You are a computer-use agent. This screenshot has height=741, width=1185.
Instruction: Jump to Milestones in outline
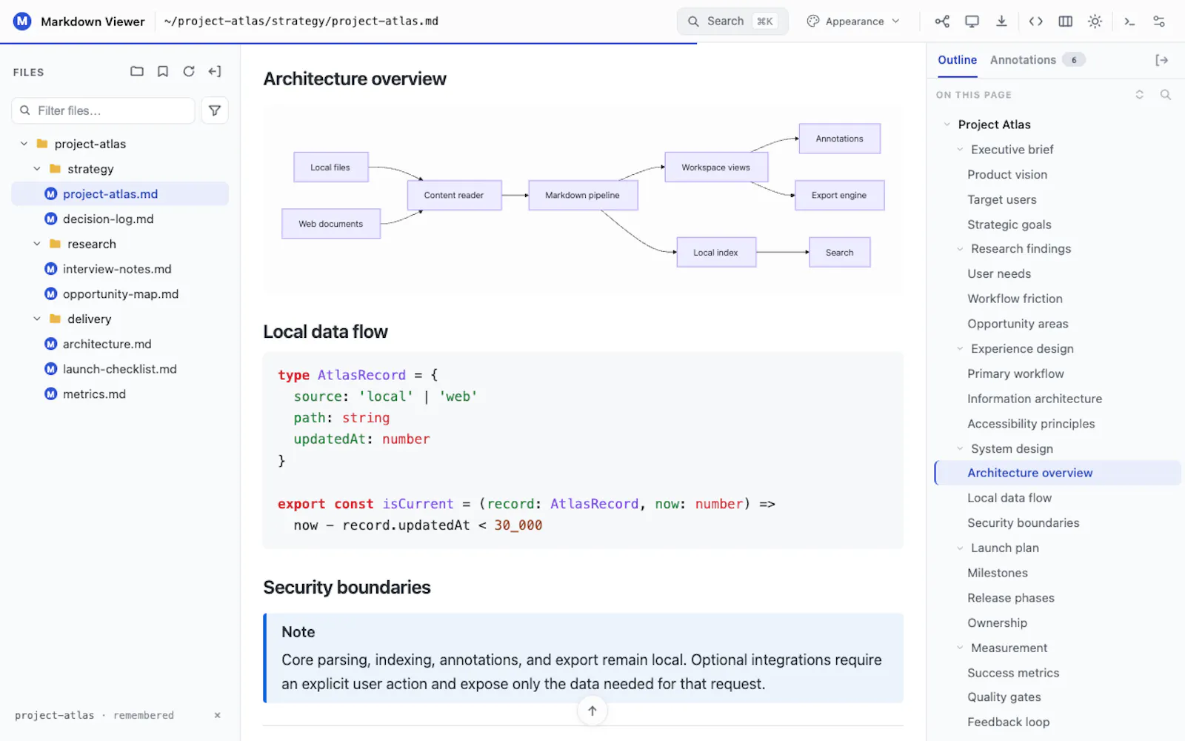(997, 573)
